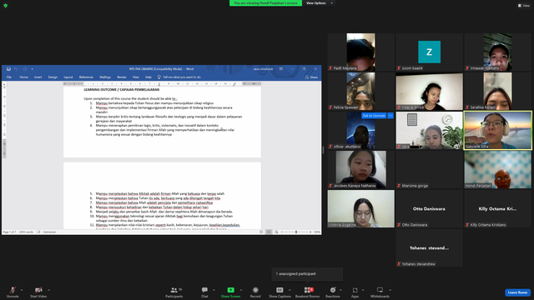Open the Review tab in Word

point(122,77)
